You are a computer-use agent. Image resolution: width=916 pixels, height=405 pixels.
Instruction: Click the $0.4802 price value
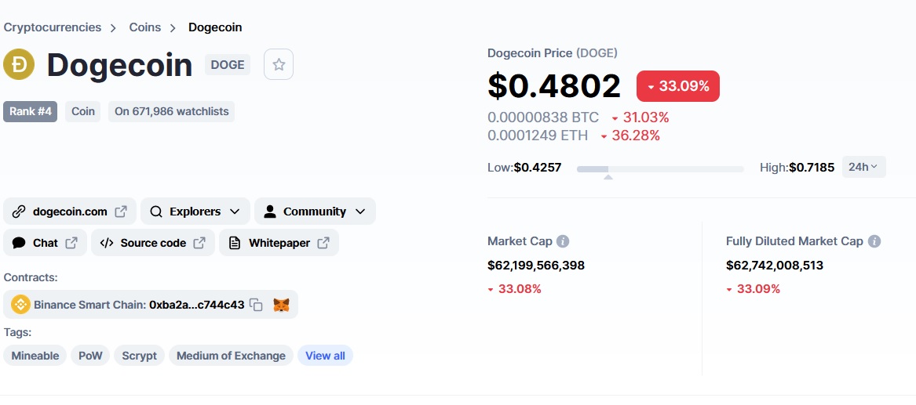[554, 85]
